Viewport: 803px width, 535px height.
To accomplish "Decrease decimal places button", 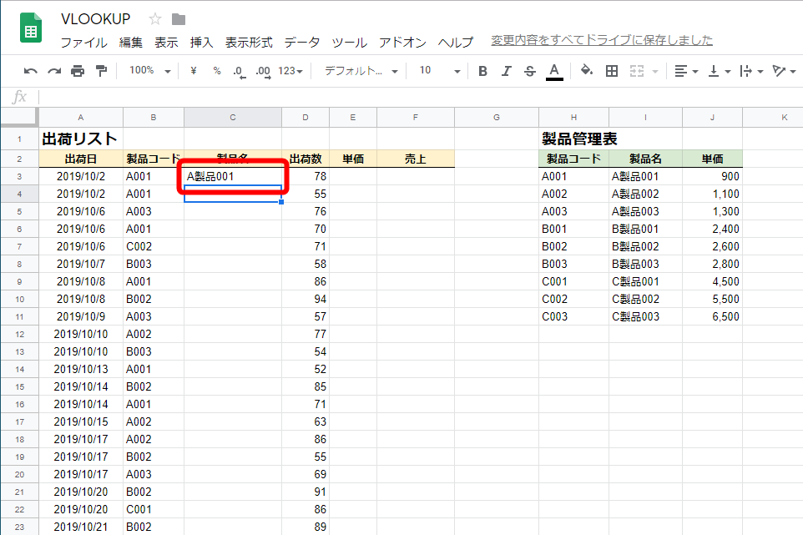I will (x=240, y=71).
